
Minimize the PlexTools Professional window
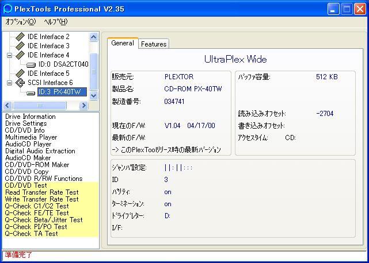point(333,9)
